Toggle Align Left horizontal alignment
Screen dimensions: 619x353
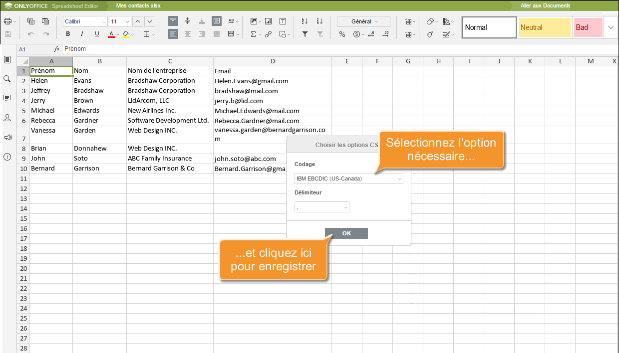tap(173, 34)
